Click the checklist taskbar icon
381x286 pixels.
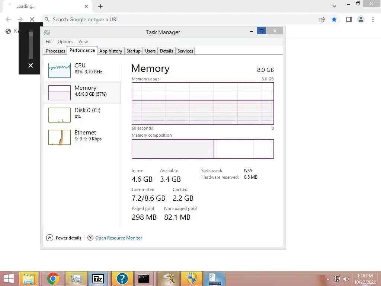click(x=215, y=279)
